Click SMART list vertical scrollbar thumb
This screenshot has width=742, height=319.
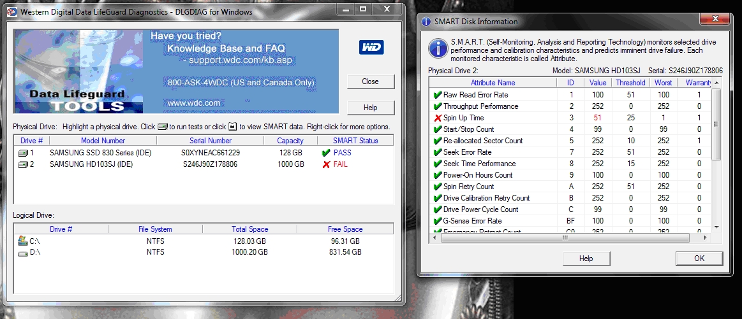(716, 124)
